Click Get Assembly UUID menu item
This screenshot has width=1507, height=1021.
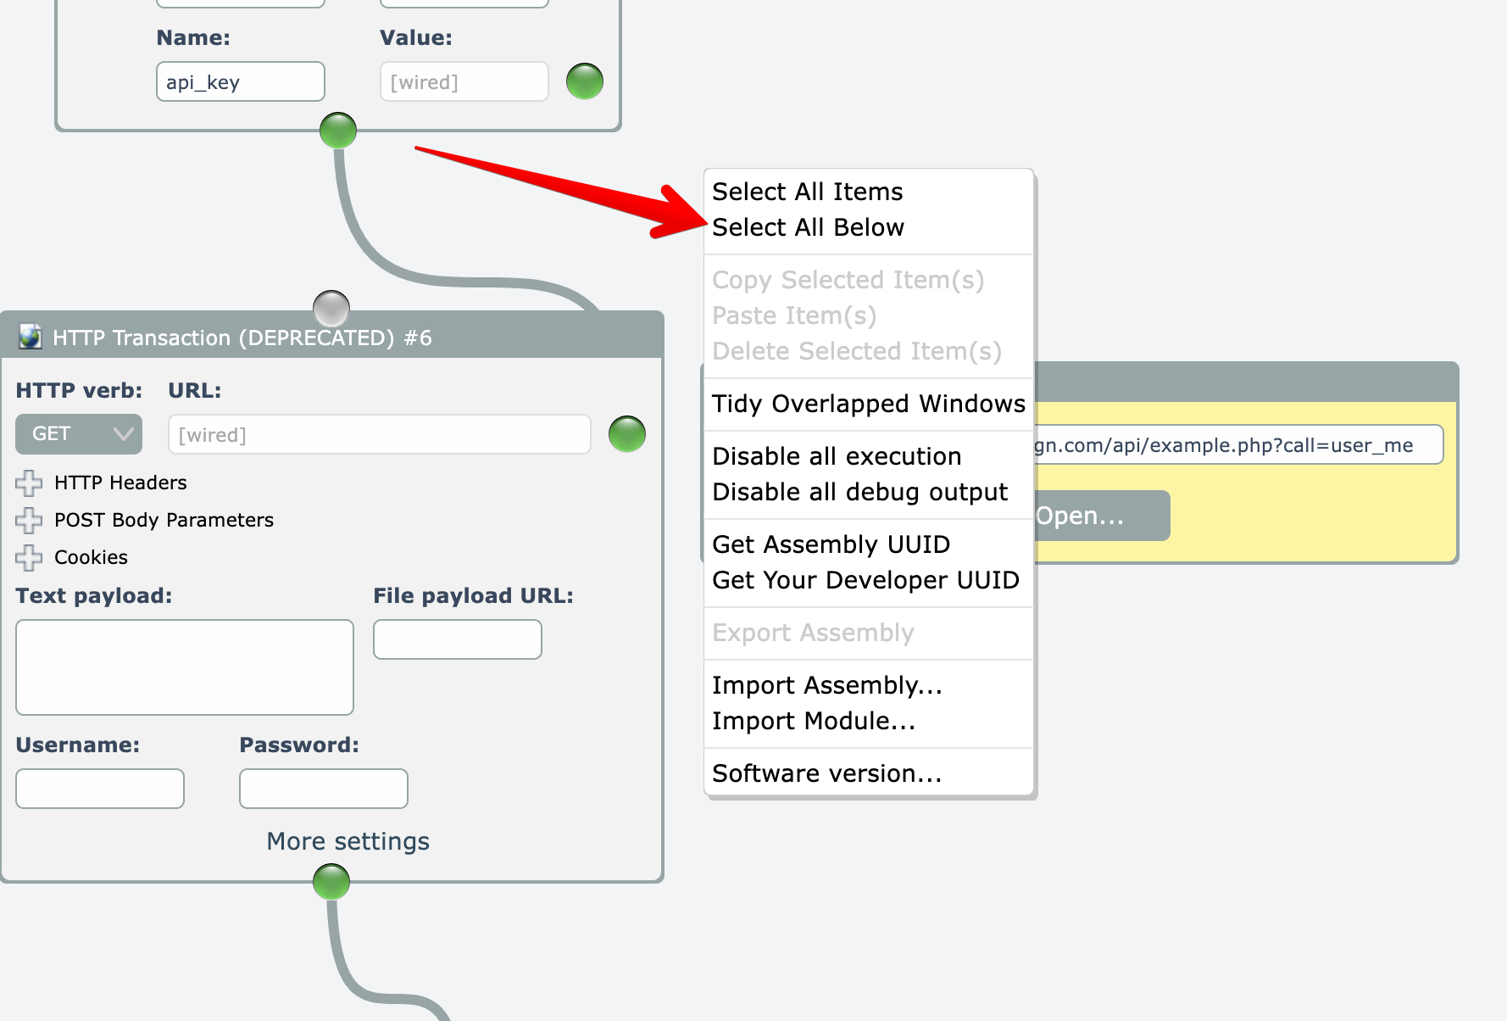point(831,544)
